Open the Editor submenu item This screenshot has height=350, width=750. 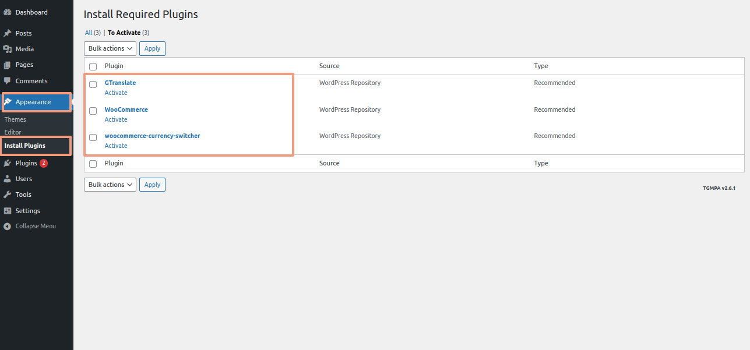pos(13,132)
